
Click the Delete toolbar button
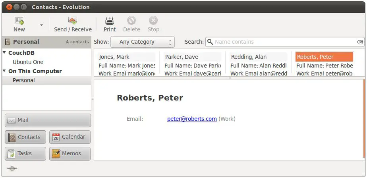point(131,24)
